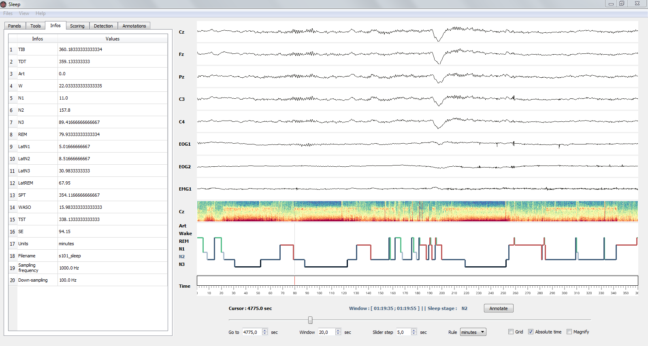The height and width of the screenshot is (346, 648).
Task: Select the Infos tab
Action: tap(55, 25)
